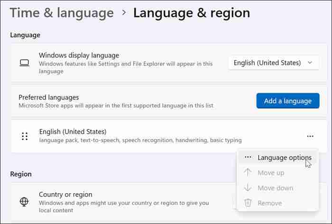The image size is (332, 224).
Task: Click the trash can icon beside Remove
Action: [248, 203]
